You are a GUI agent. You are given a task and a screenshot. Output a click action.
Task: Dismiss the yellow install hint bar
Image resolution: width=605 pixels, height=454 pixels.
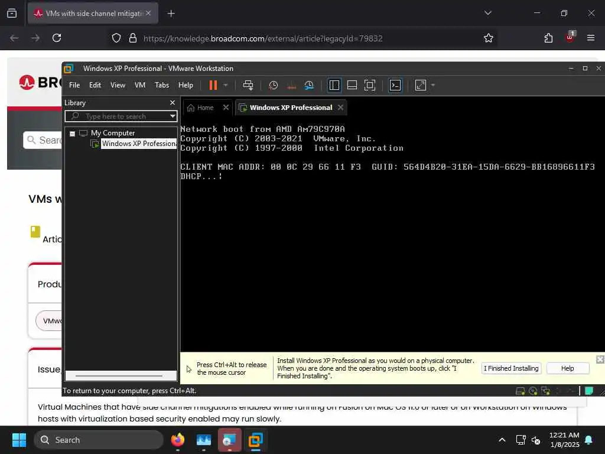point(600,359)
